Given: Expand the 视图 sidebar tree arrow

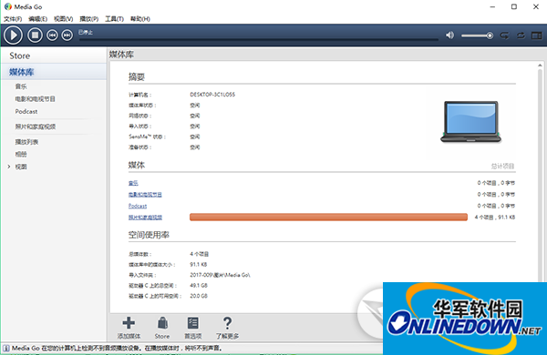Looking at the screenshot, I should tap(9, 167).
